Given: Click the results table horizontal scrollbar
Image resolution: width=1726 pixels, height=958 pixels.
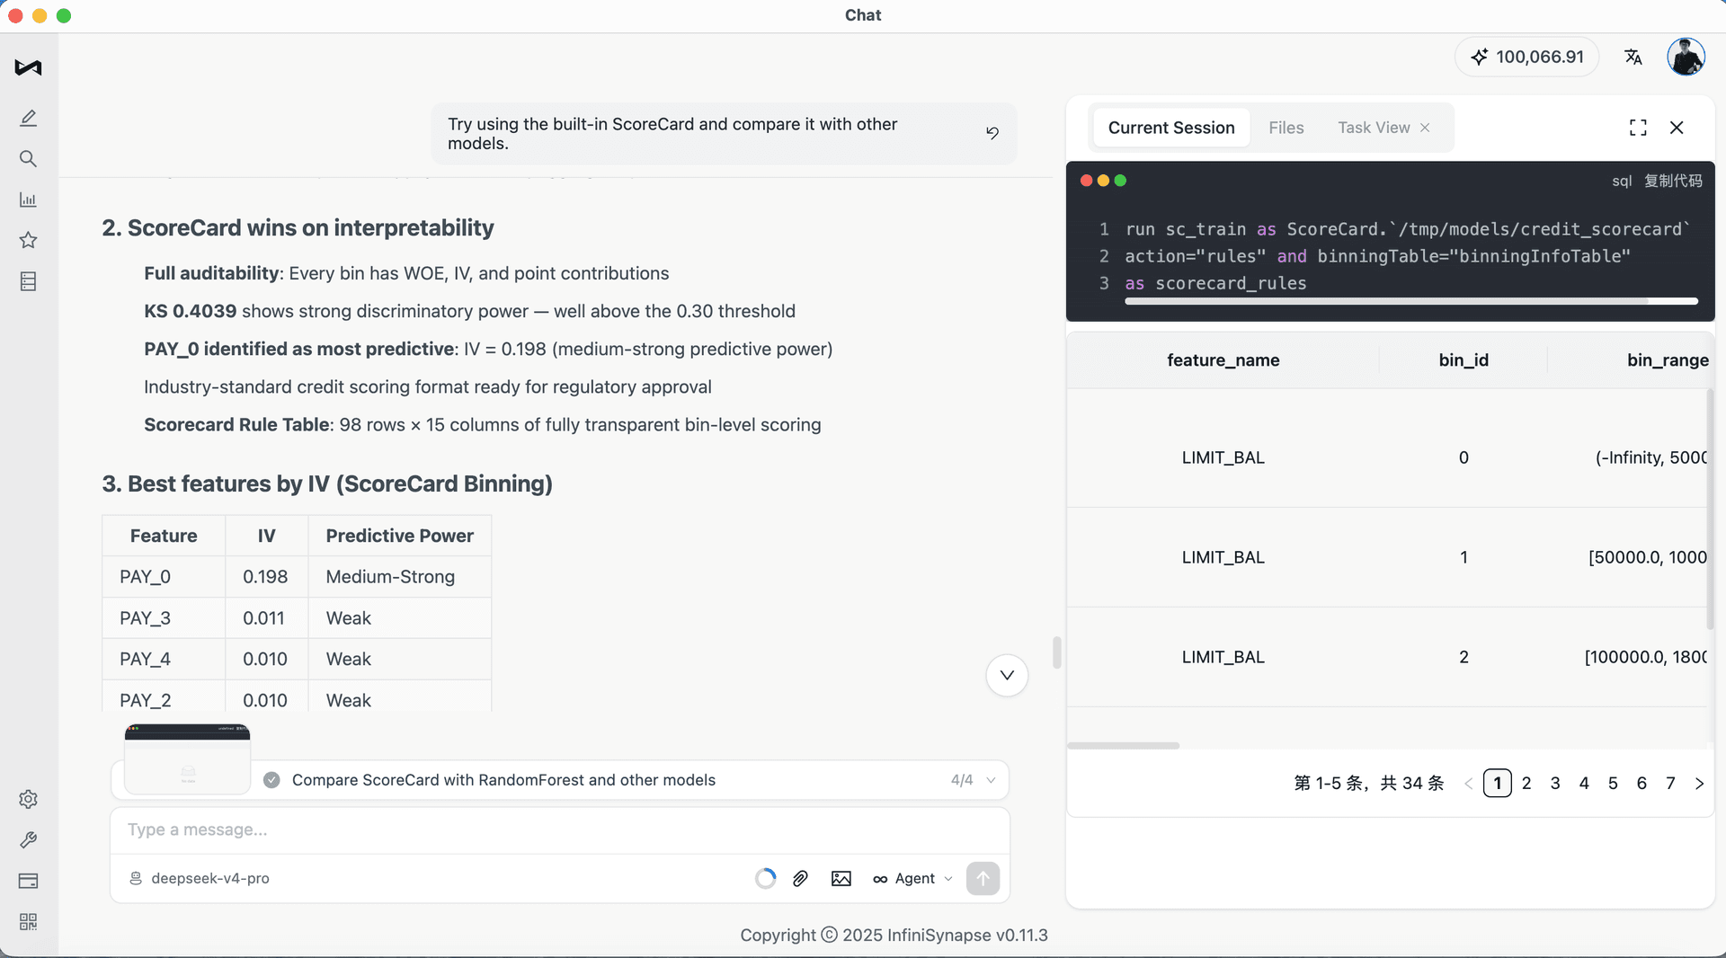Looking at the screenshot, I should (x=1123, y=746).
